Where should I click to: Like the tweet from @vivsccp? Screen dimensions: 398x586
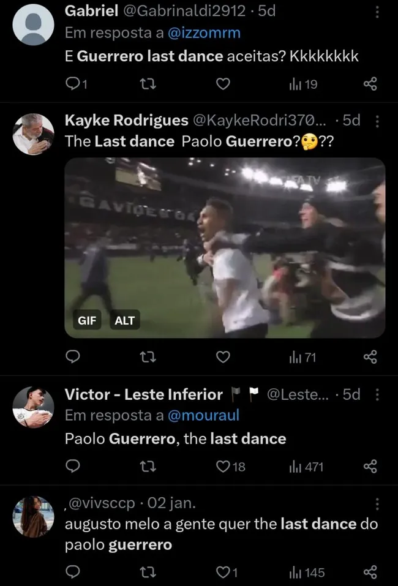222,572
